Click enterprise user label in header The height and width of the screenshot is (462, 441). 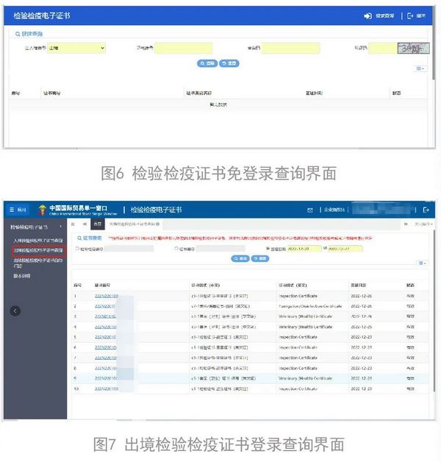pyautogui.click(x=334, y=210)
